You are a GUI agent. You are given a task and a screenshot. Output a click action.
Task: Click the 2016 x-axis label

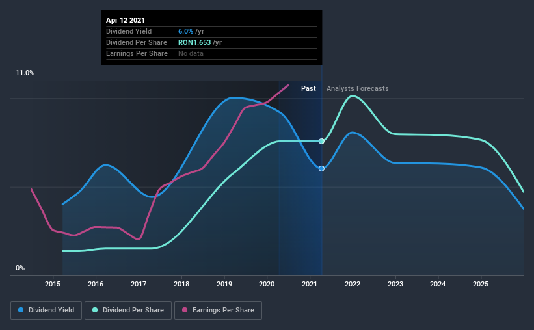(x=96, y=284)
